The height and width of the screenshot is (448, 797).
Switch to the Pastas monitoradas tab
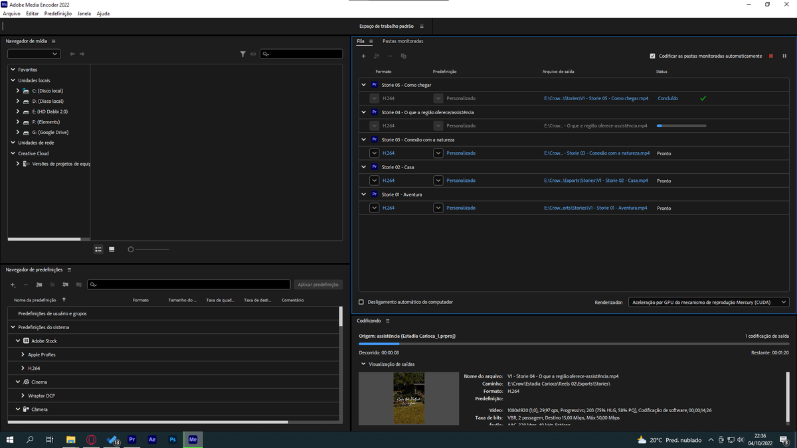[402, 41]
